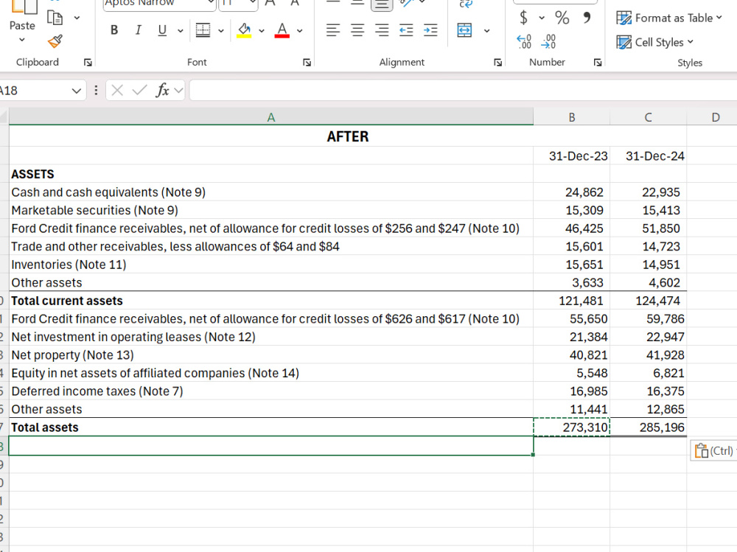Apply cell Borders icon
The image size is (737, 552).
(x=203, y=30)
